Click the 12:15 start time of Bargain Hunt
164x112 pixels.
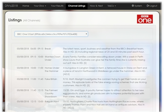pyautogui.click(x=33, y=102)
